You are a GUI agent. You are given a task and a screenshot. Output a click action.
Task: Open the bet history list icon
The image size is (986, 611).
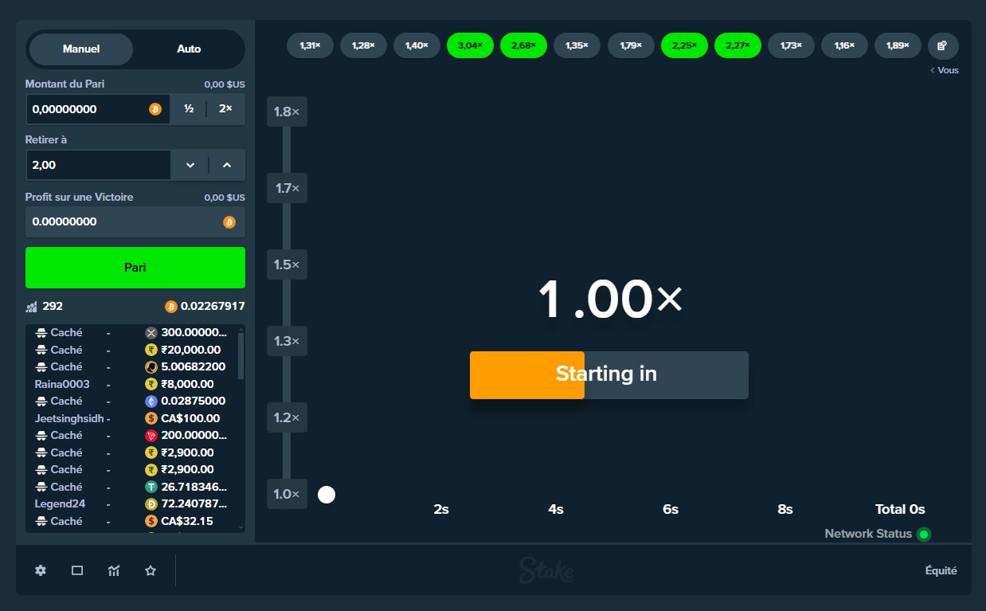pyautogui.click(x=943, y=45)
